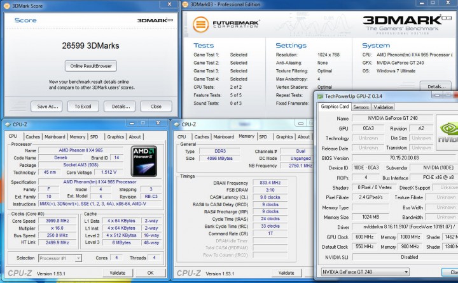The image size is (458, 283).
Task: Save score with Save As button
Action: coord(47,107)
